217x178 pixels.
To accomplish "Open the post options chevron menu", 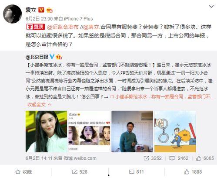I will click(211, 7).
